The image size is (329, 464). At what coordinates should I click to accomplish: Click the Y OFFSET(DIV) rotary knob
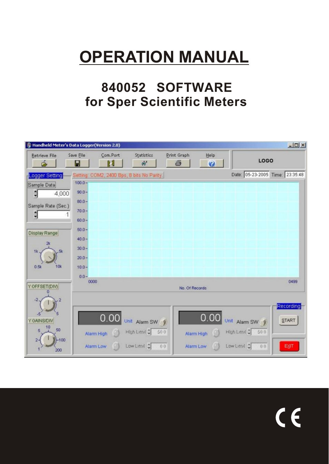click(48, 304)
